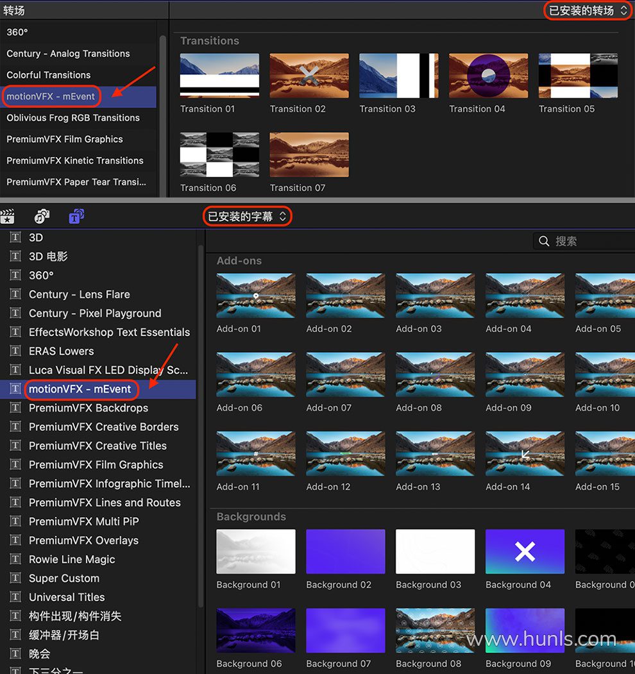Select PremiumVFX Film Graphics transitions category

78,139
